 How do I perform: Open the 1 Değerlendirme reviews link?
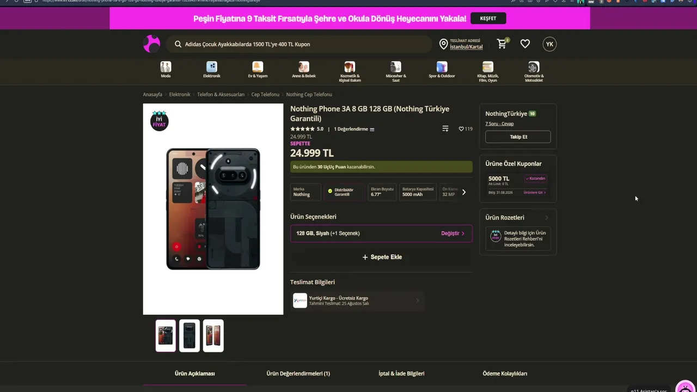(x=351, y=129)
